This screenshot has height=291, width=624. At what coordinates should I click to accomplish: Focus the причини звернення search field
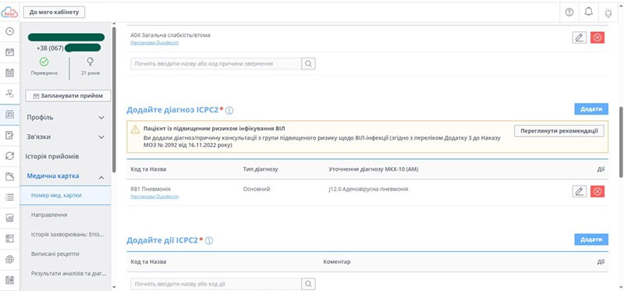[216, 64]
